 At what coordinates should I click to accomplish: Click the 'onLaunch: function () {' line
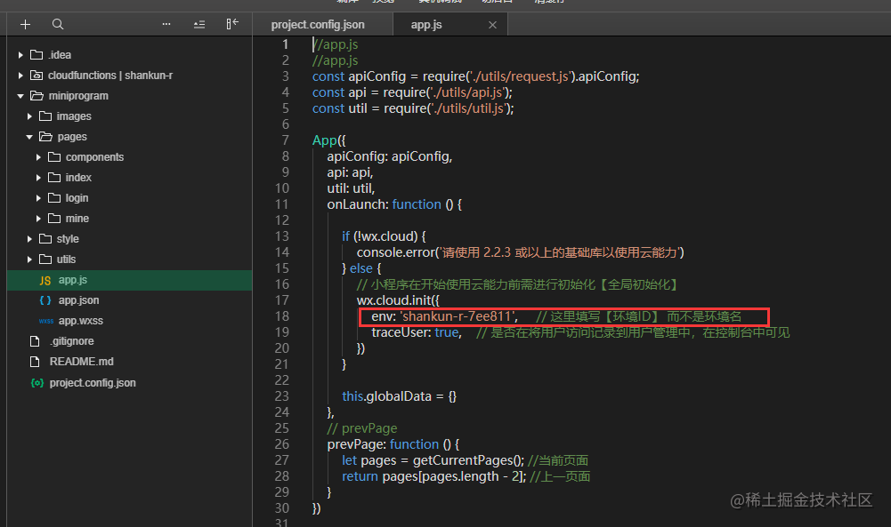(x=394, y=204)
